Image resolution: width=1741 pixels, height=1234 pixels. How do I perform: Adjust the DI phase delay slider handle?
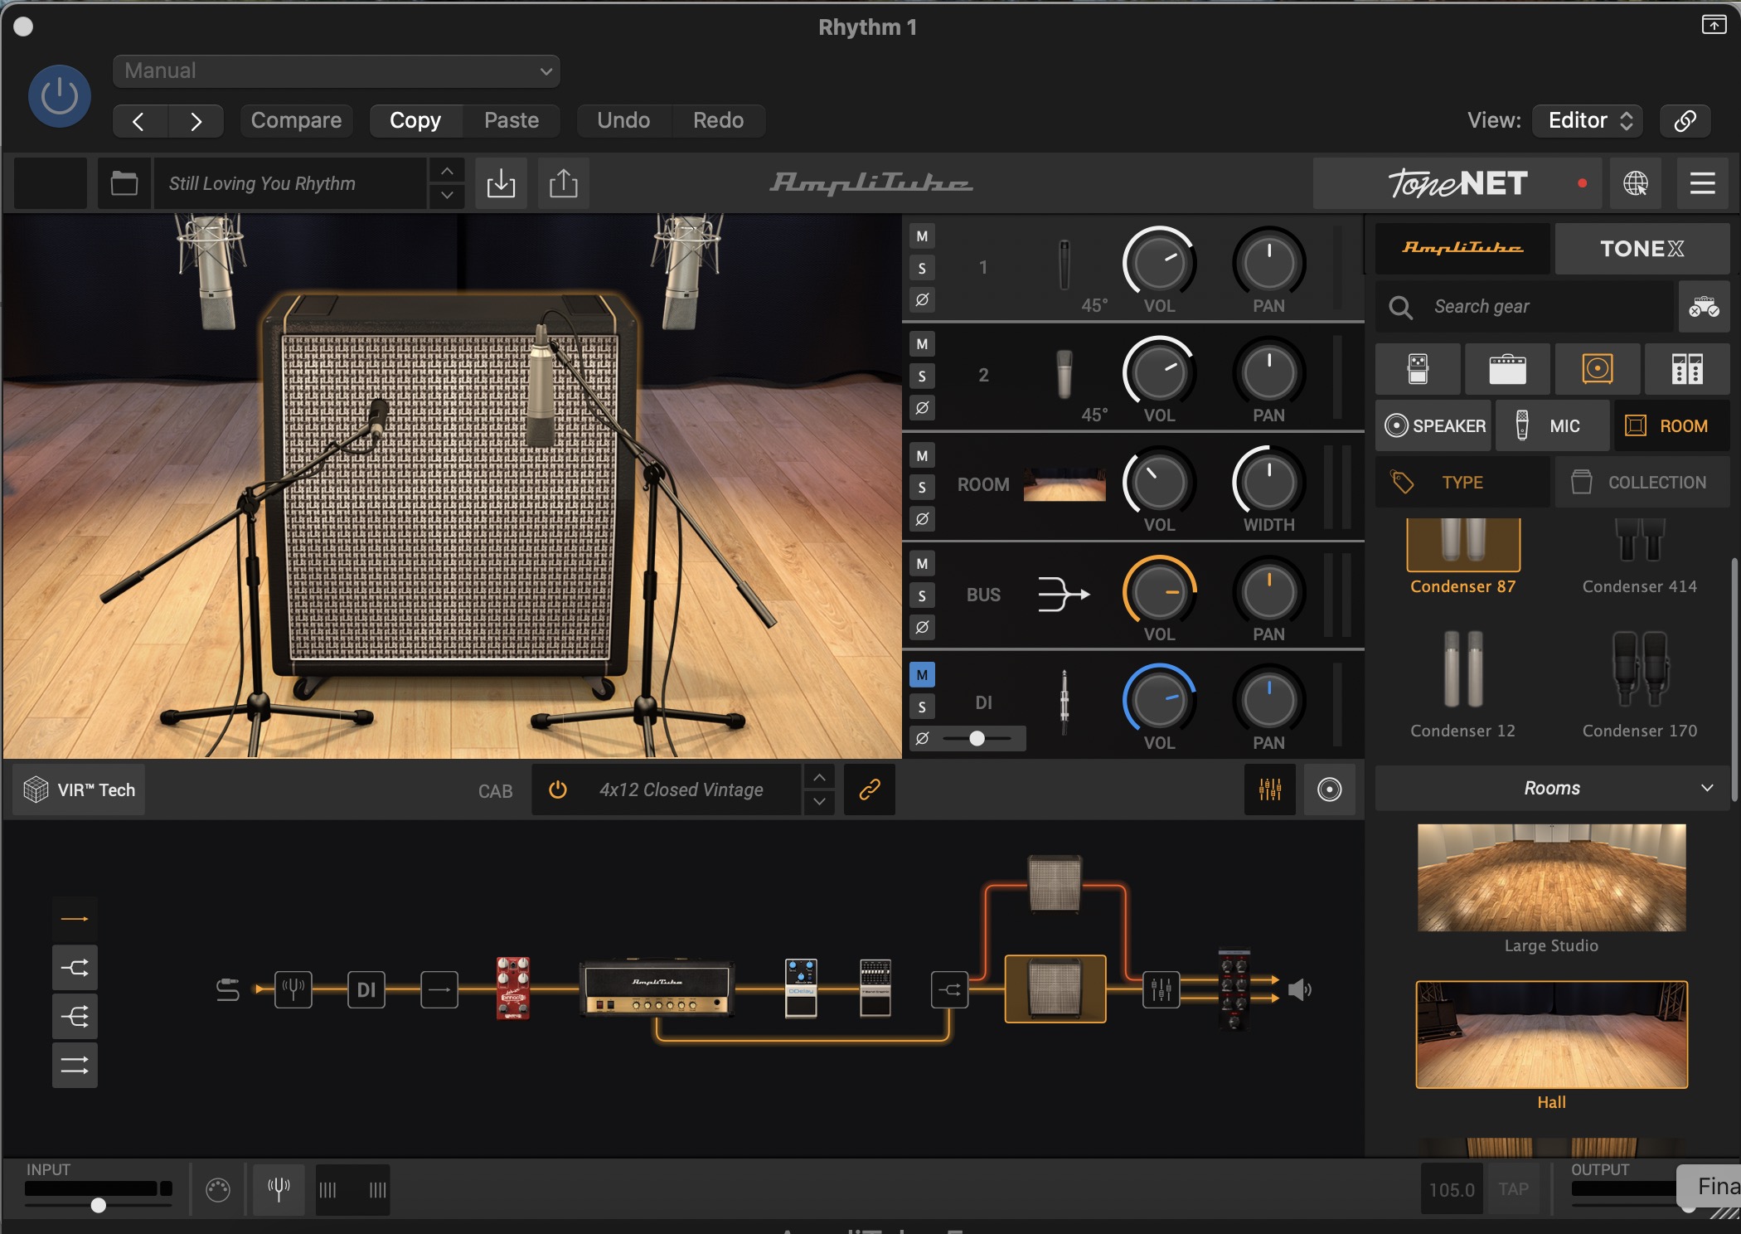coord(977,738)
